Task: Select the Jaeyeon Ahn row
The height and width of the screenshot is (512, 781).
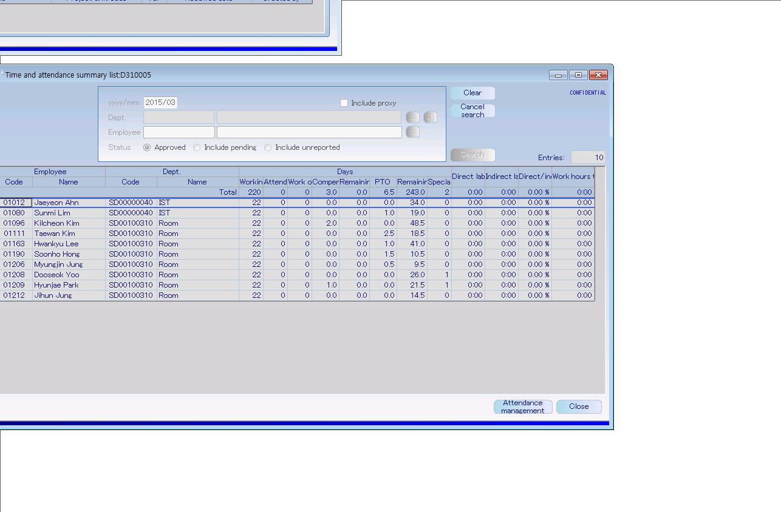Action: click(297, 203)
